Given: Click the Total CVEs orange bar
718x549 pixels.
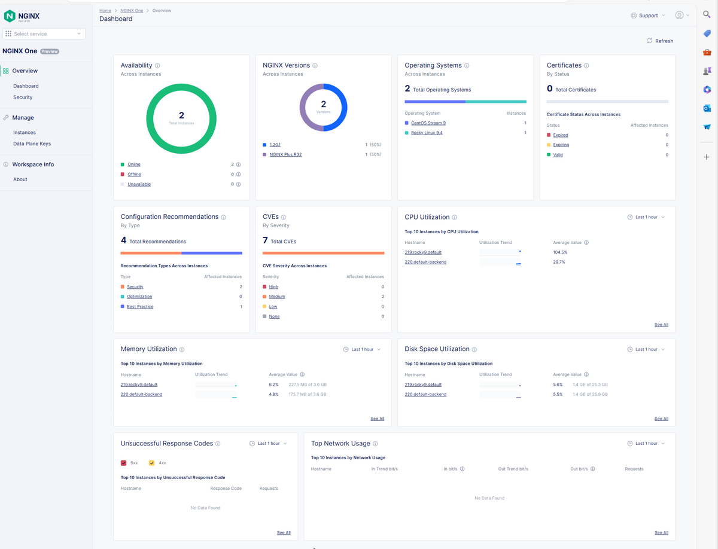Looking at the screenshot, I should [x=323, y=253].
